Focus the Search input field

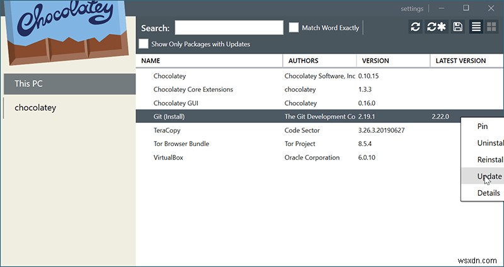pyautogui.click(x=229, y=28)
